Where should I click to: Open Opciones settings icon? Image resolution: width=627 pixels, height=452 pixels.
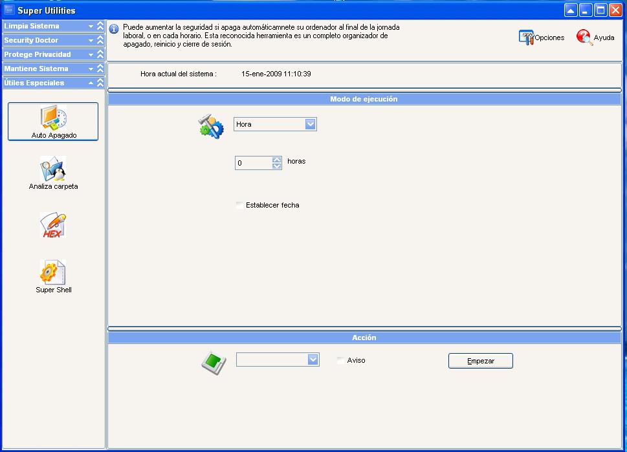click(526, 38)
